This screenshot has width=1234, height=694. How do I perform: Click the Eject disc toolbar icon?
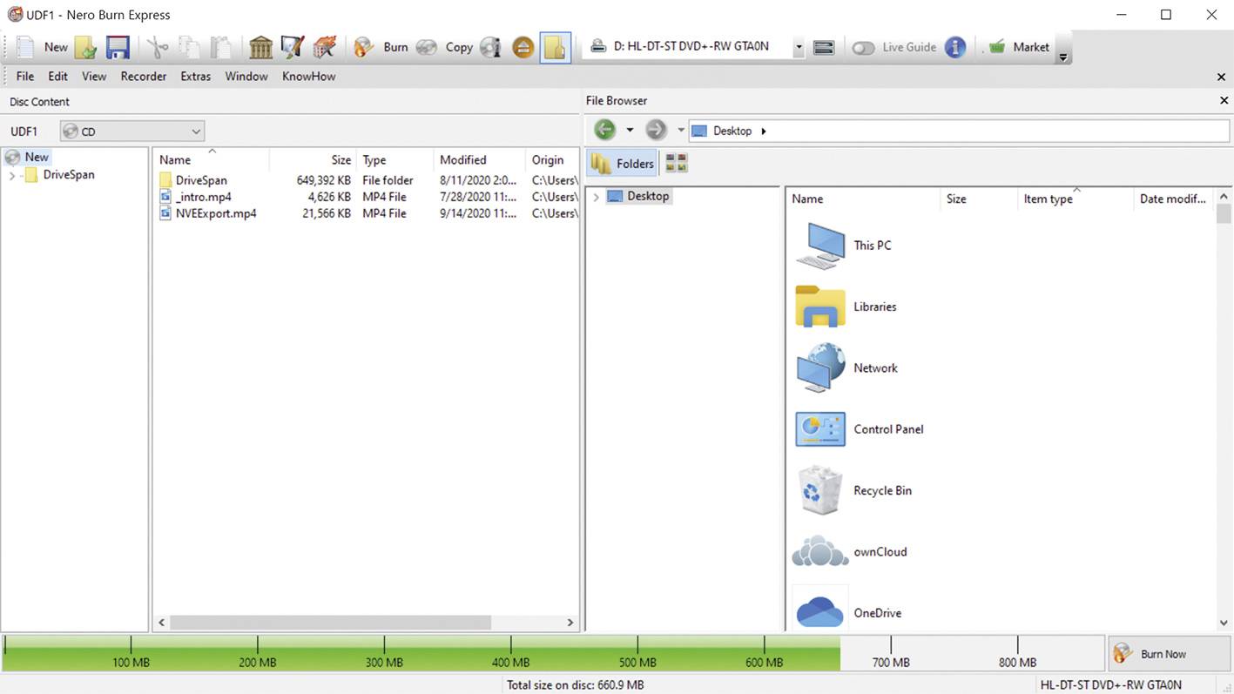(x=523, y=46)
